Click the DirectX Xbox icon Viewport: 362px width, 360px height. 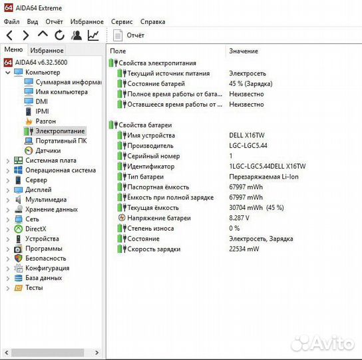click(x=18, y=229)
